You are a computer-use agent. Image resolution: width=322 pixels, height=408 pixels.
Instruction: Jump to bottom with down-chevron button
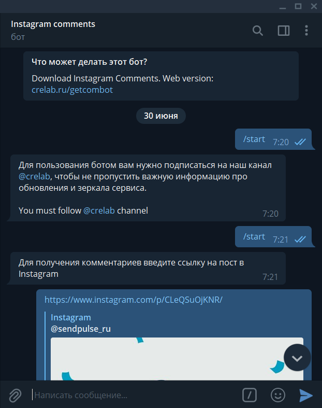pyautogui.click(x=297, y=358)
